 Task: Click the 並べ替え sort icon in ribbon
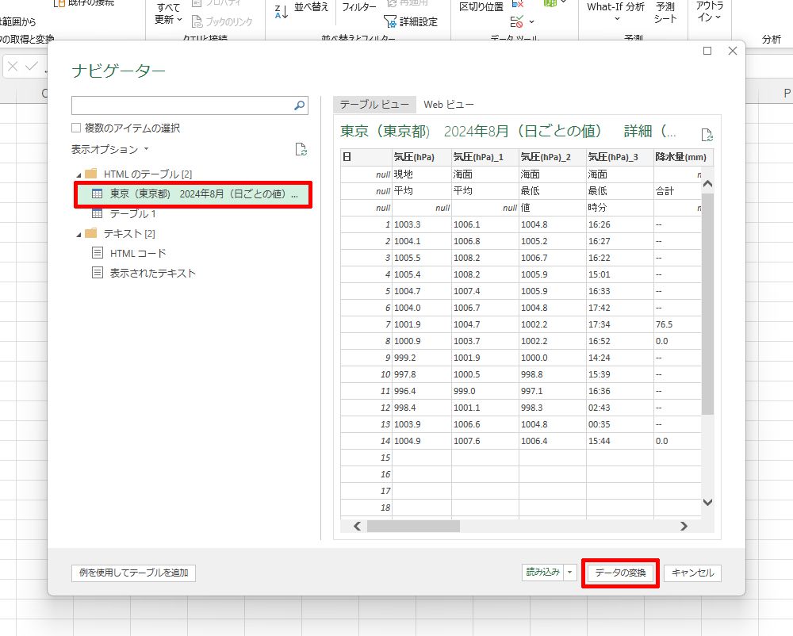click(x=282, y=10)
